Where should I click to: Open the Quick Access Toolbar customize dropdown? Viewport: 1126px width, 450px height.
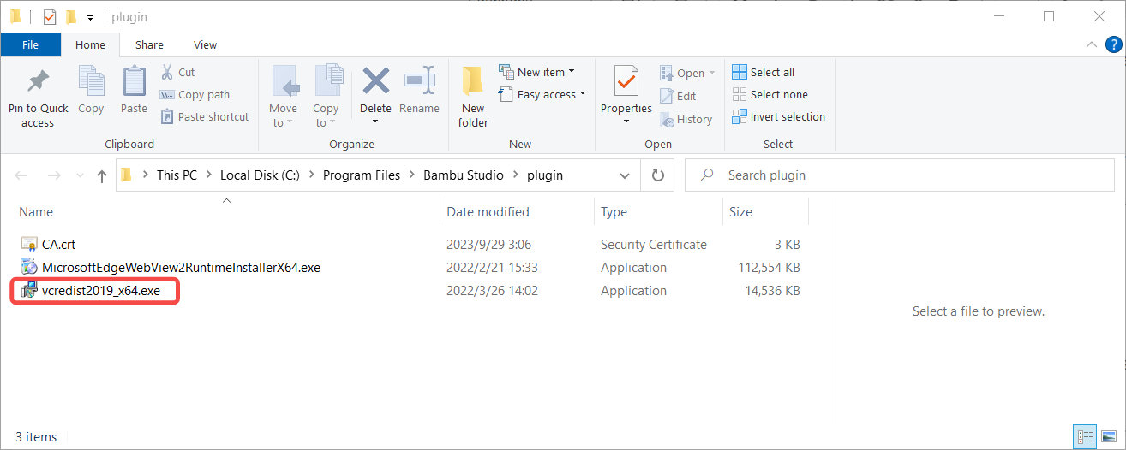90,17
